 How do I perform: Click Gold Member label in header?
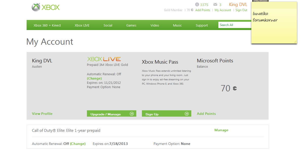pos(173,10)
